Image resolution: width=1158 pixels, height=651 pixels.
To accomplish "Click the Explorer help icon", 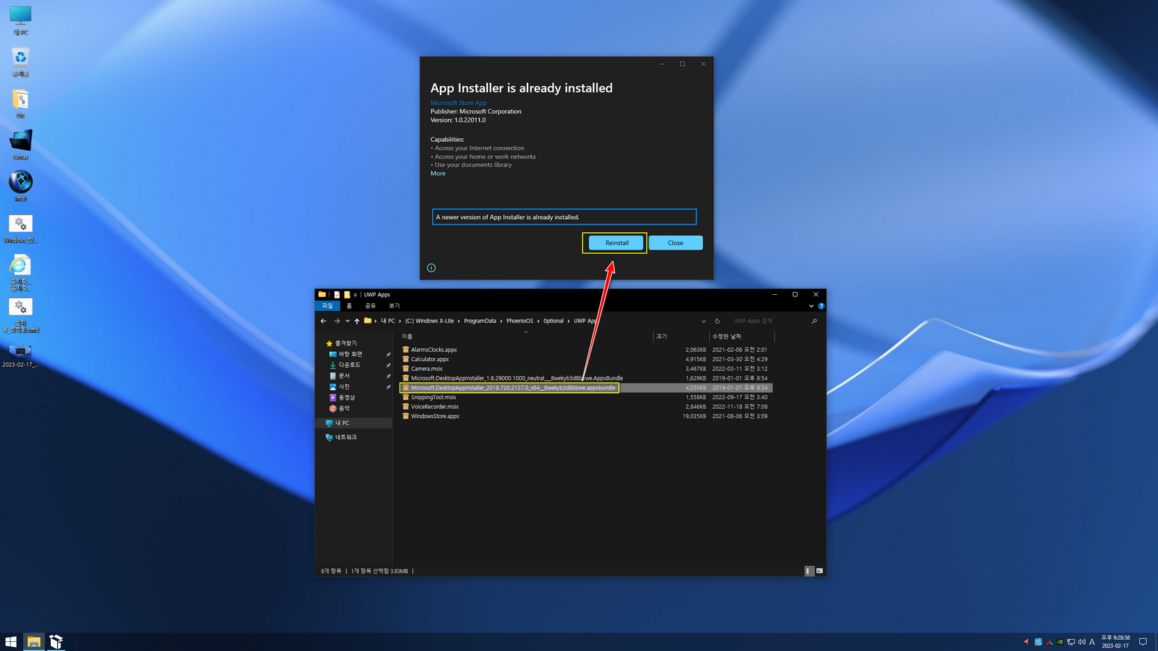I will pos(821,306).
